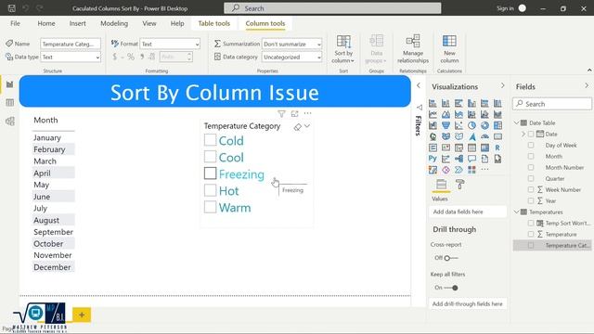Select the Q&A speech bubble visual

(x=471, y=159)
